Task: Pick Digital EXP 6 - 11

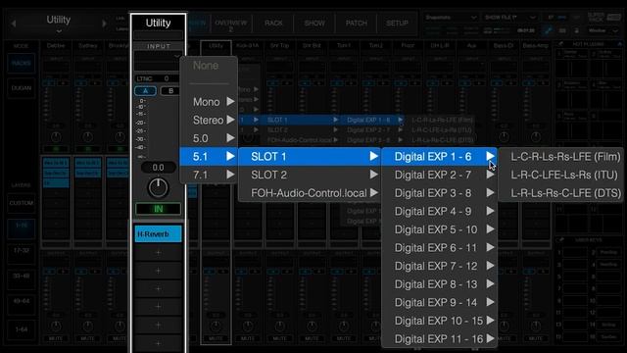Action: (439, 248)
